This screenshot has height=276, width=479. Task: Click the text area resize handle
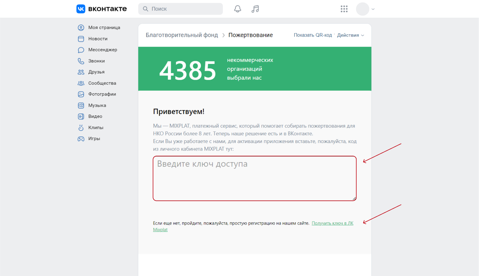(x=354, y=199)
